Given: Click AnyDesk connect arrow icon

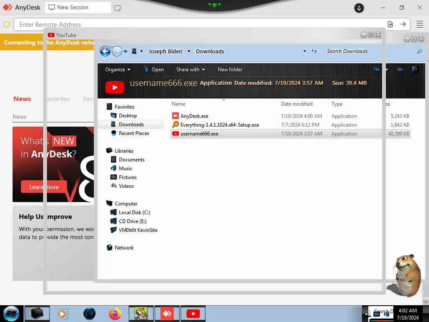Looking at the screenshot, I should pyautogui.click(x=403, y=24).
